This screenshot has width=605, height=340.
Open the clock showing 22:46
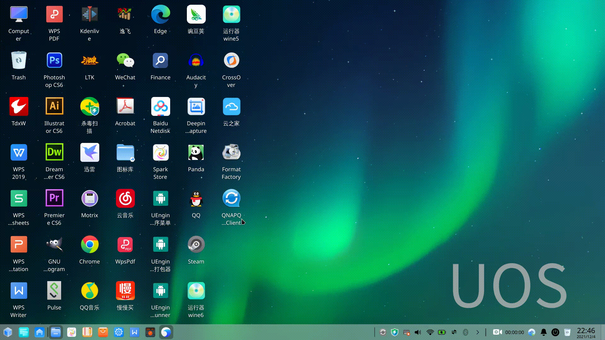pos(586,332)
